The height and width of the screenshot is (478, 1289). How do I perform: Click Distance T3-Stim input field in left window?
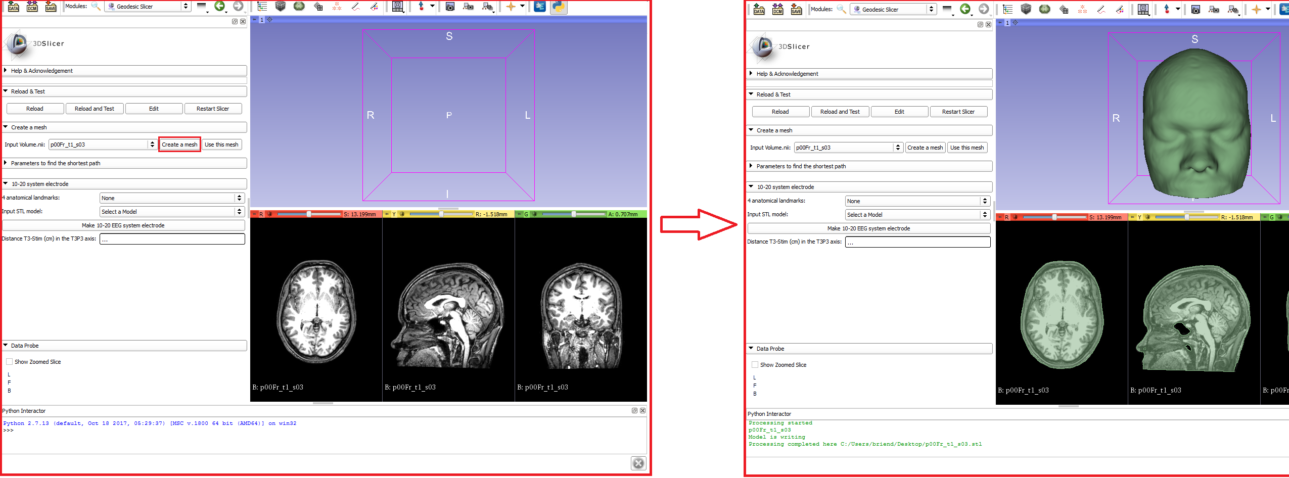point(172,239)
